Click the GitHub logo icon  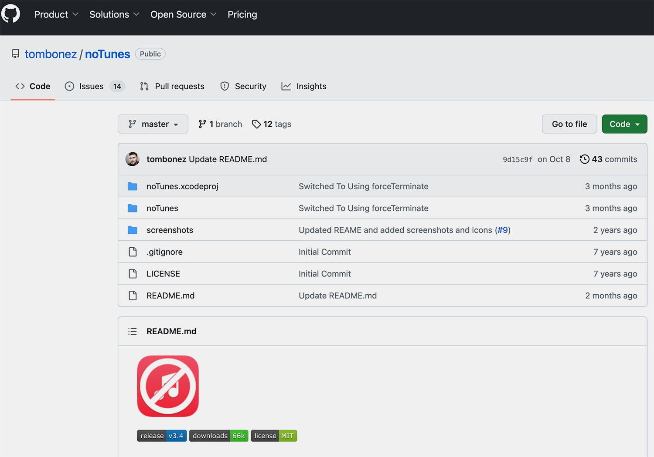[11, 14]
